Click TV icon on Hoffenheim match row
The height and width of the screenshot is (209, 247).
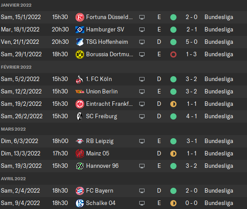tap(142, 42)
